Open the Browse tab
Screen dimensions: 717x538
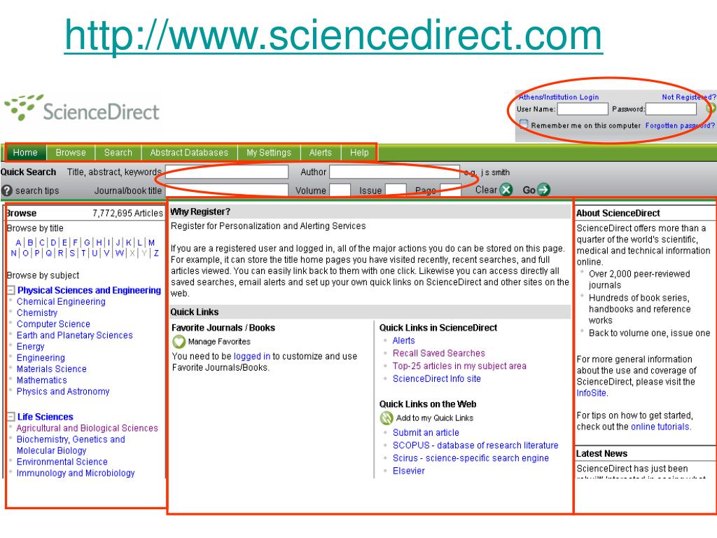point(71,152)
